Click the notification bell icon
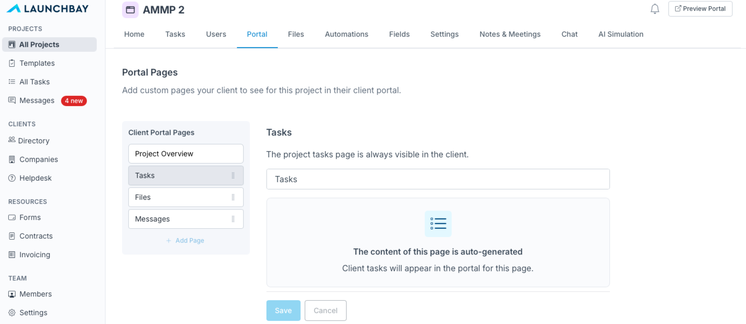The image size is (746, 324). (x=654, y=9)
